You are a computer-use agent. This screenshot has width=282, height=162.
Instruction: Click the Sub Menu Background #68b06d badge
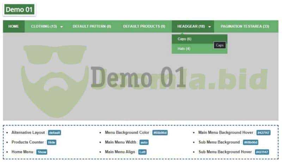[251, 142]
